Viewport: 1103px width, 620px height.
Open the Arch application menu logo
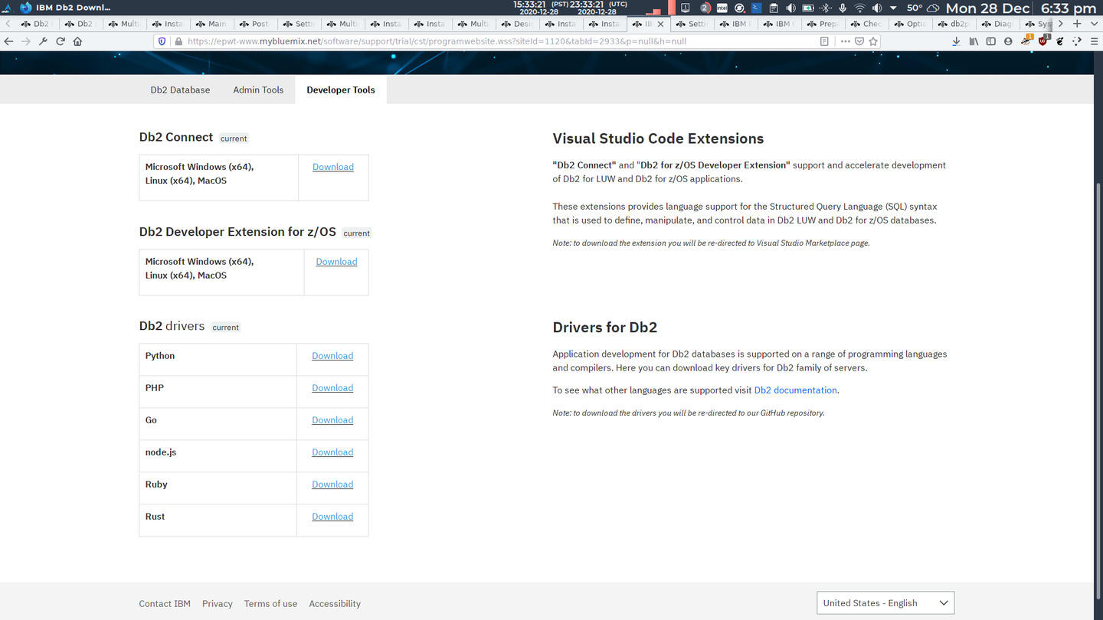[x=7, y=8]
